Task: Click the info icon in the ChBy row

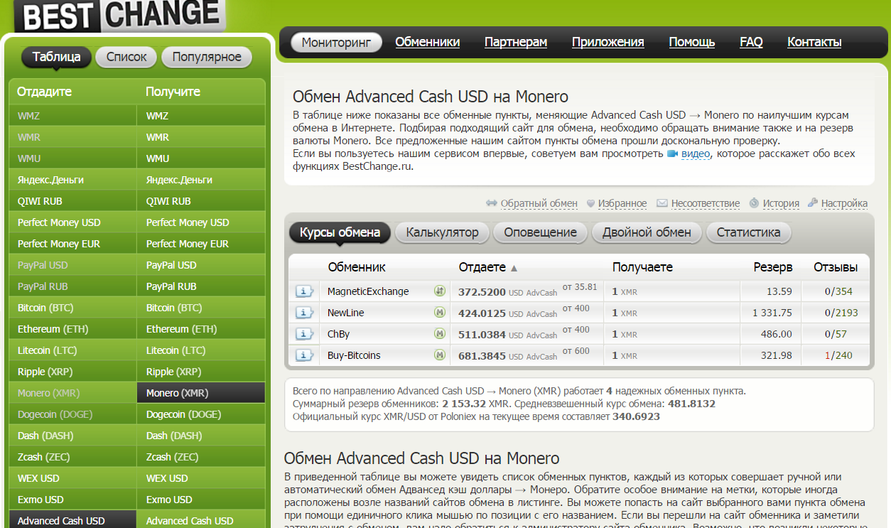Action: 304,334
